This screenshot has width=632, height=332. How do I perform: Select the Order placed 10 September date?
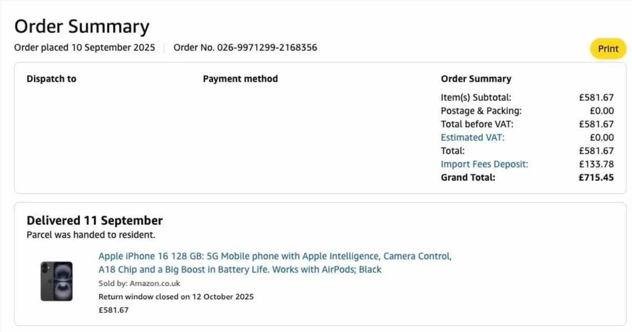point(84,47)
